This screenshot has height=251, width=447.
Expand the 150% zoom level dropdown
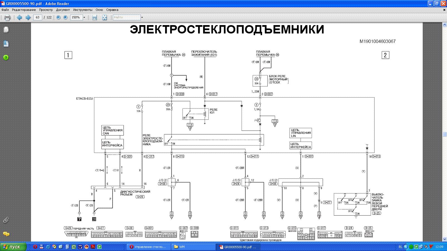(x=84, y=17)
